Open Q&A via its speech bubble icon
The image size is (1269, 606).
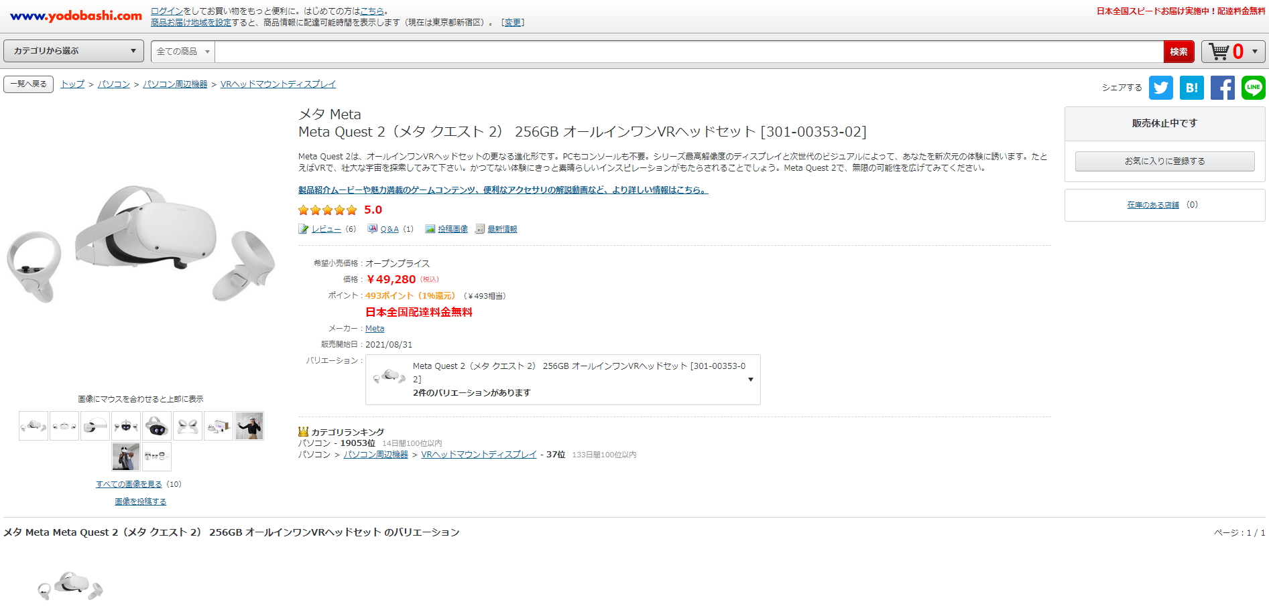pyautogui.click(x=372, y=228)
